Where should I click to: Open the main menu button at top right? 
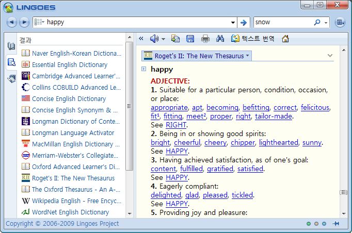coord(340,22)
